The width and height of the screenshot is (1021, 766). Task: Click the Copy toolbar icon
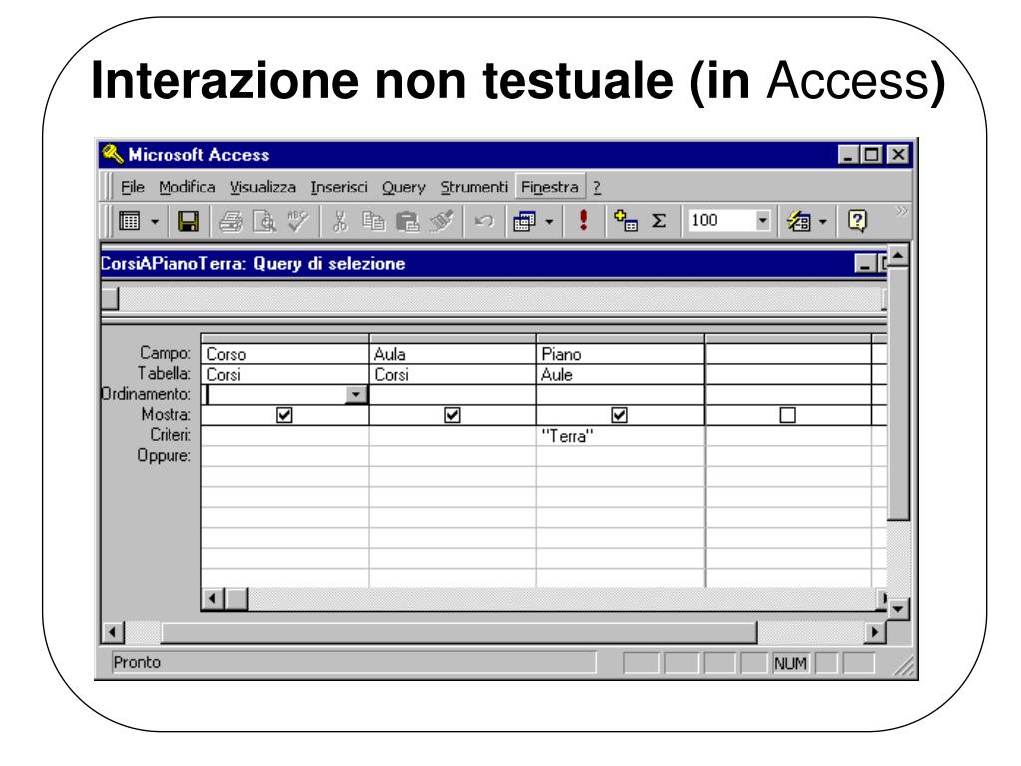pyautogui.click(x=373, y=222)
